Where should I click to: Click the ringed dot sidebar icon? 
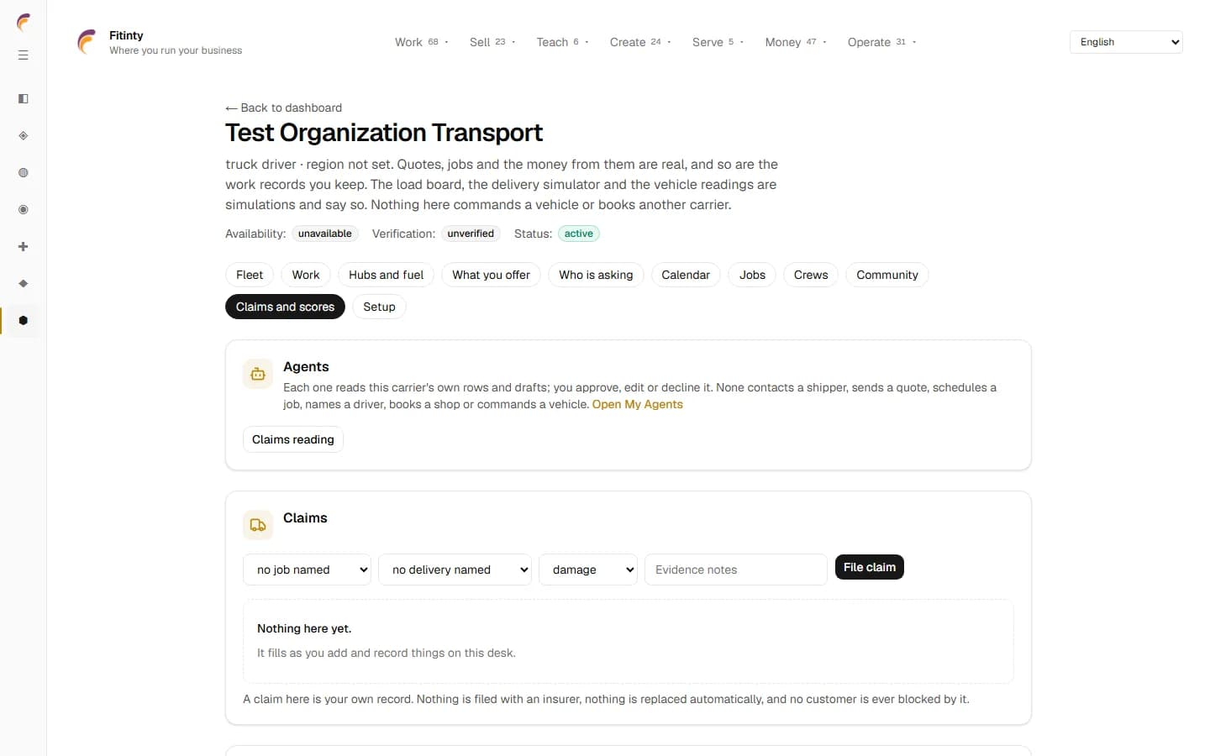[x=24, y=210]
